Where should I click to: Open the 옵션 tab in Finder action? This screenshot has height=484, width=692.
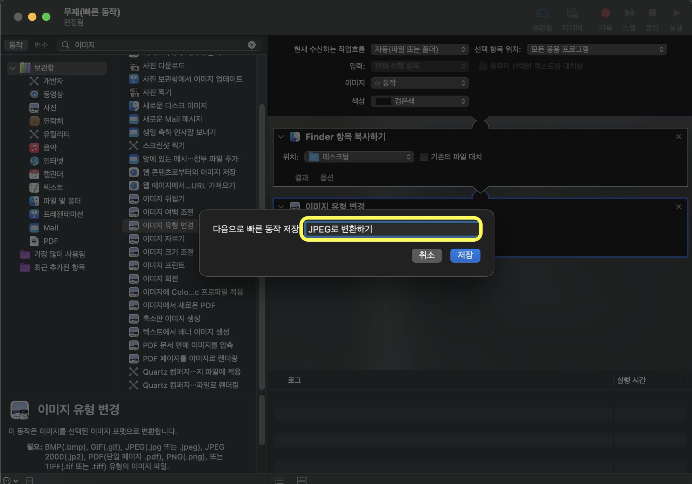(326, 178)
